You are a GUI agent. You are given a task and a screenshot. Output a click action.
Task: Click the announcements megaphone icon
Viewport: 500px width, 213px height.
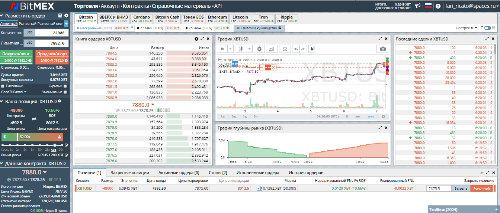(418, 6)
